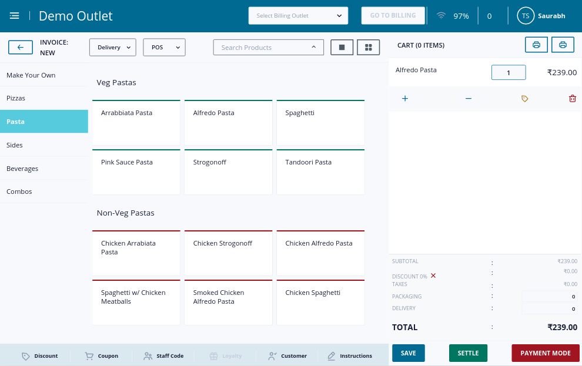
Task: Click the Veg Pastas section heading
Action: [116, 83]
